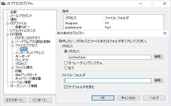Viewport: 171px width, 106px height.
Task: Open the メールアカウント settings item
Action: pos(21,16)
